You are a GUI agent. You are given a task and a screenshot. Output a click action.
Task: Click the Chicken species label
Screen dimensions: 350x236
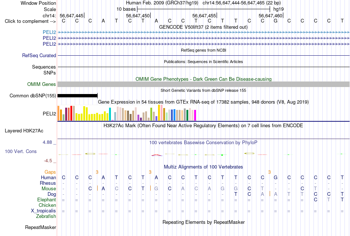(47, 205)
